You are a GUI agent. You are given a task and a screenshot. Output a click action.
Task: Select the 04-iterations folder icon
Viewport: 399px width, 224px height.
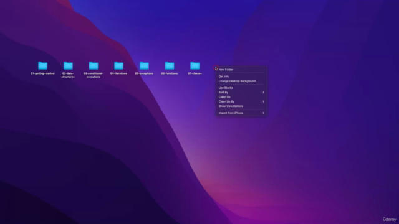click(119, 65)
